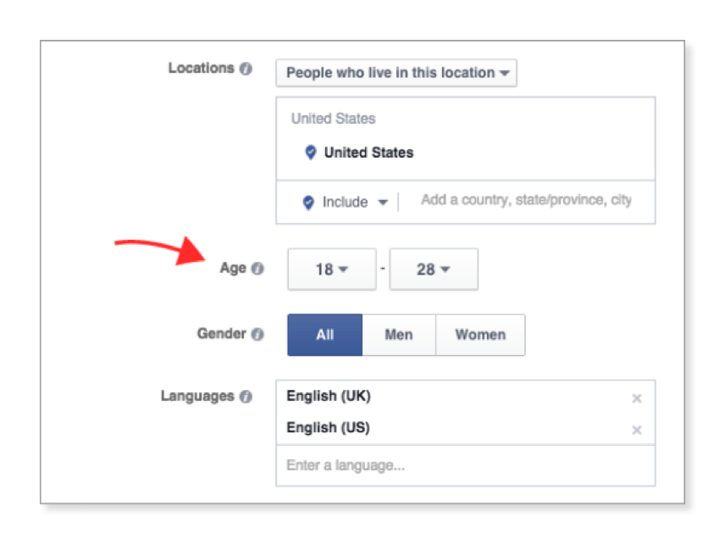
Task: Click the Enter a language field
Action: (464, 465)
